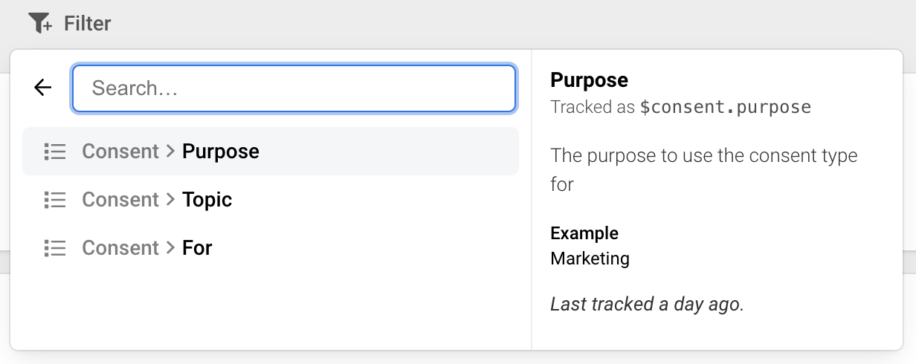This screenshot has width=916, height=364.
Task: Click the Example label in details
Action: click(584, 233)
